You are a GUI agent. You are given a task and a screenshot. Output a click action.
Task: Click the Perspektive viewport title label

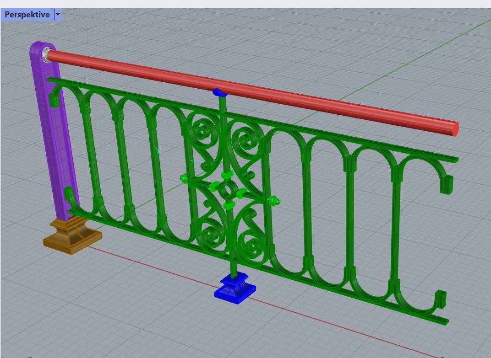coord(27,15)
